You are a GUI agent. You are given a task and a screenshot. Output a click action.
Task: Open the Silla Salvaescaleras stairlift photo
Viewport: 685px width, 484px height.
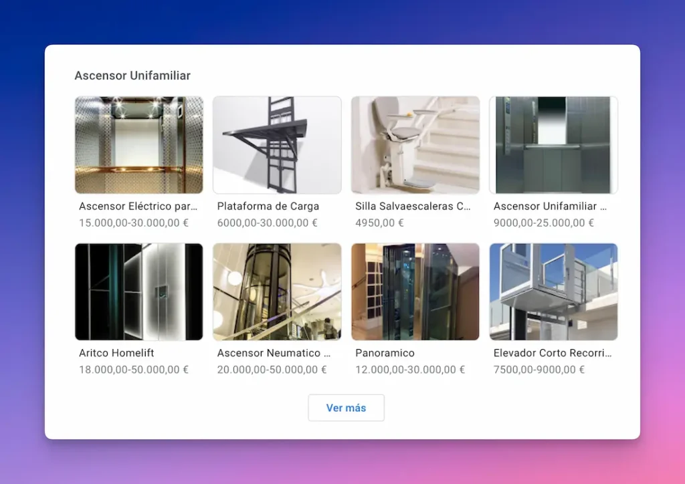pos(415,144)
